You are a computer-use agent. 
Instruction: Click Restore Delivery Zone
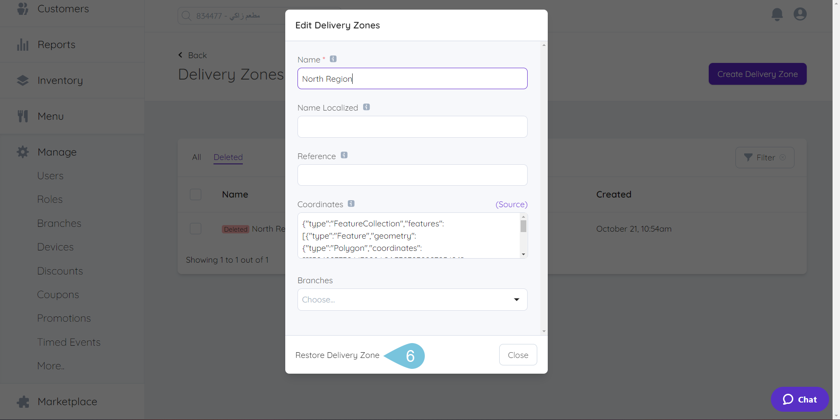[337, 355]
